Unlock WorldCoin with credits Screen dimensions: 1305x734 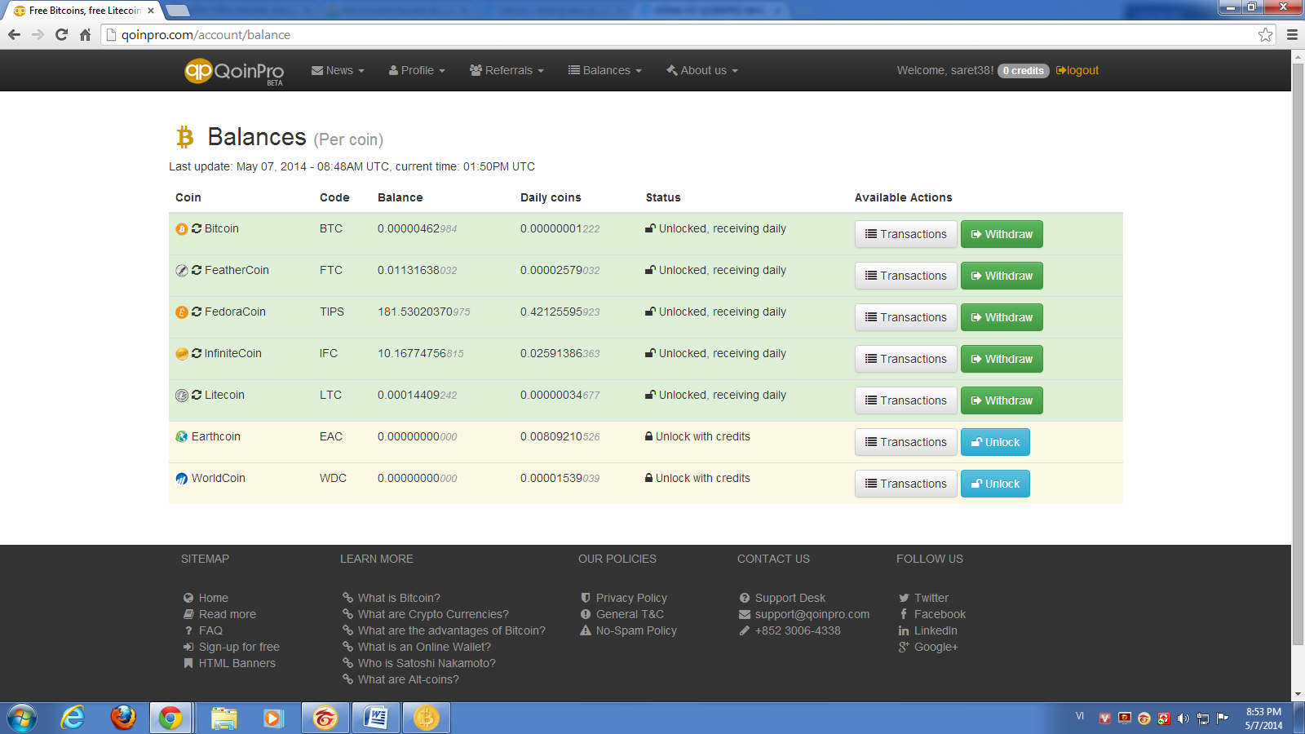[x=995, y=484]
